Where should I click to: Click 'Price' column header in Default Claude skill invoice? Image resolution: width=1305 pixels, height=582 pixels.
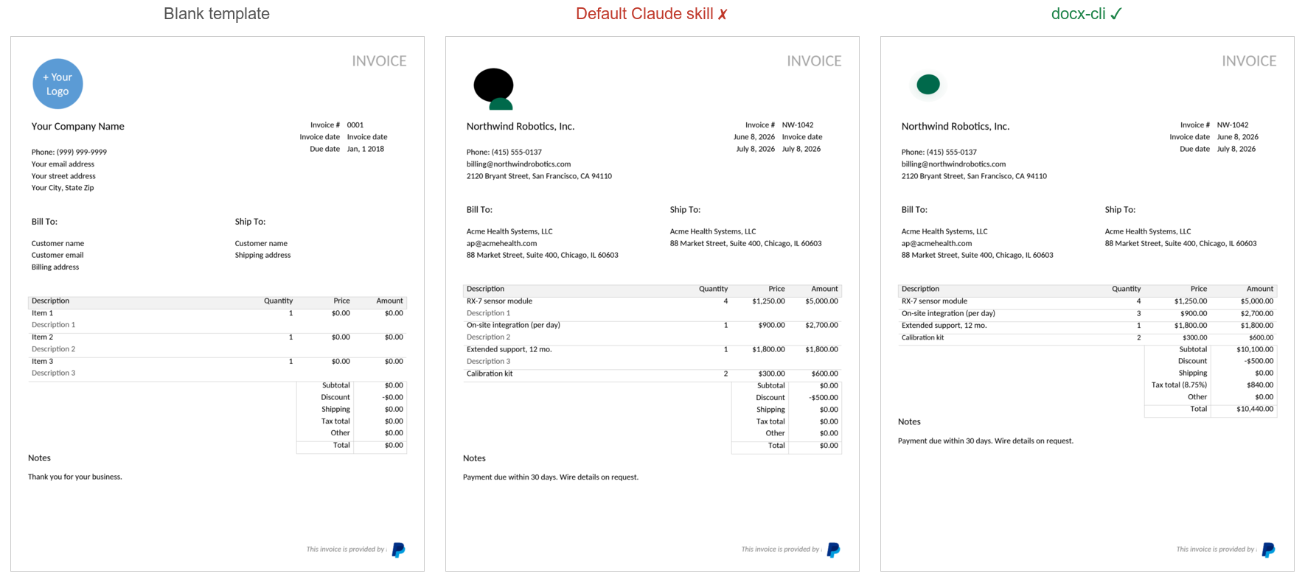776,290
